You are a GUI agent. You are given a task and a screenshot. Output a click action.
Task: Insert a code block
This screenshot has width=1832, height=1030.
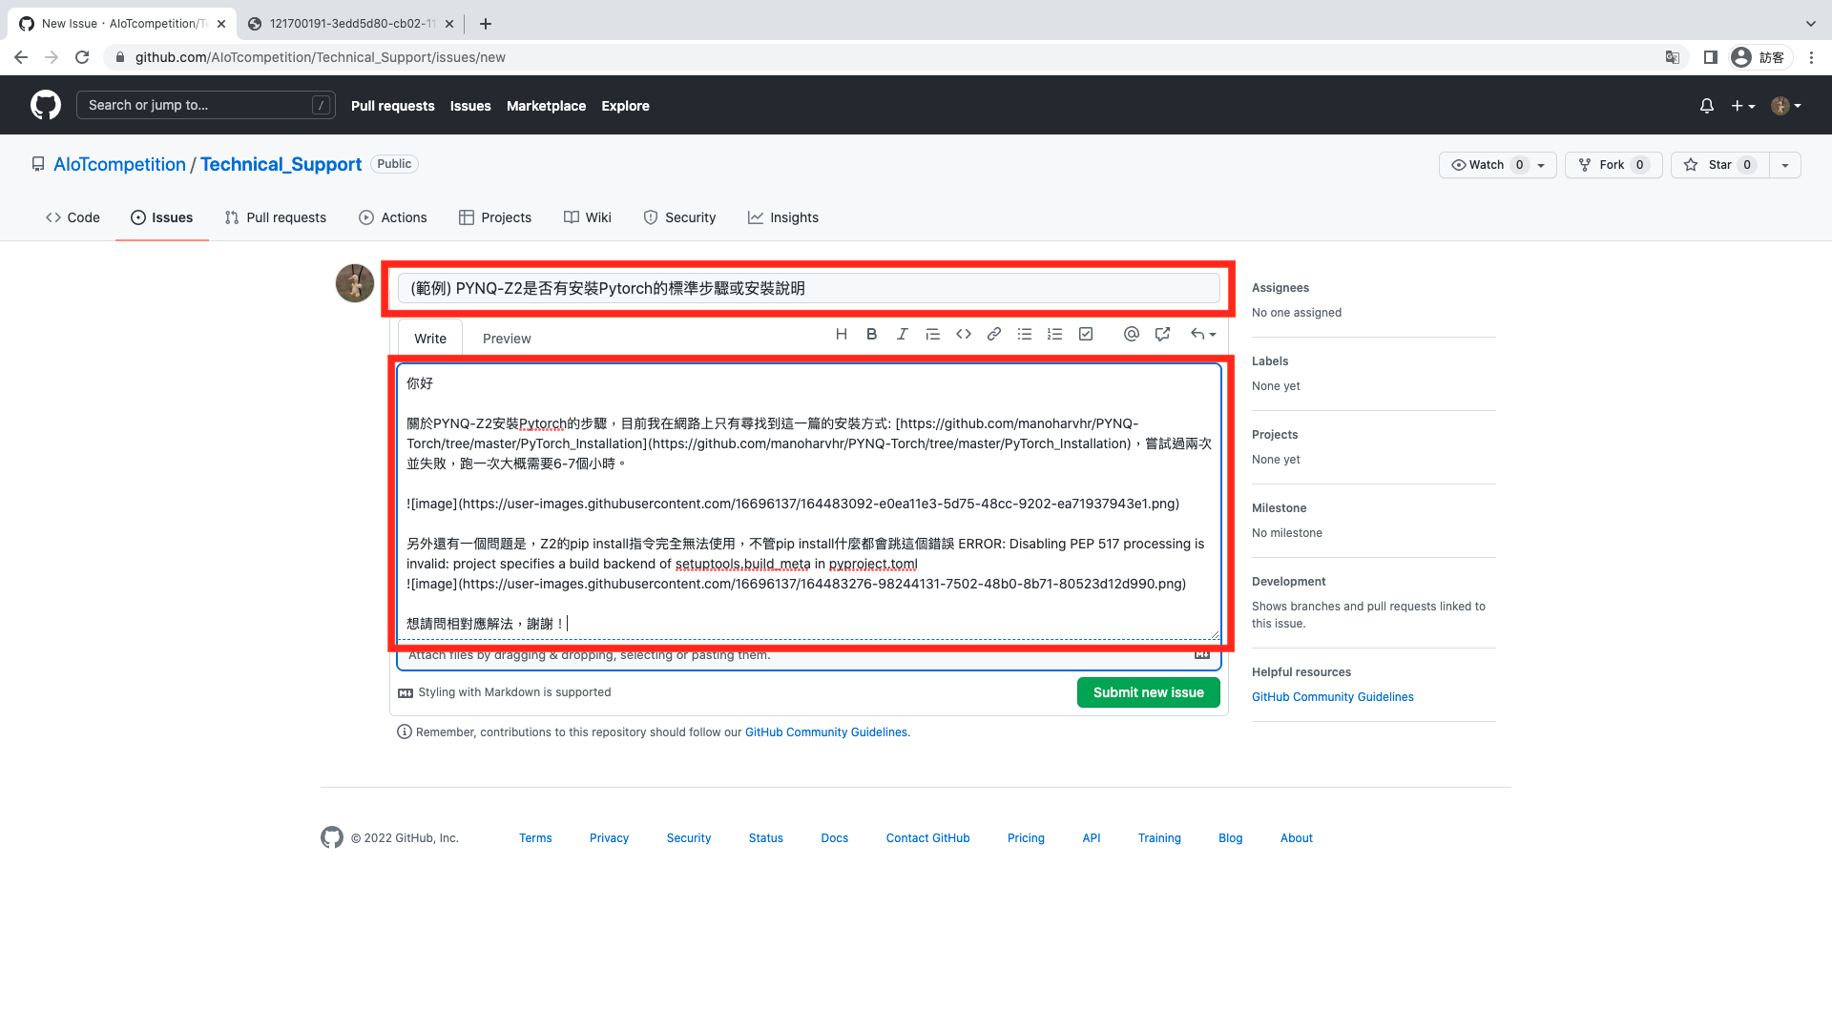pyautogui.click(x=963, y=334)
